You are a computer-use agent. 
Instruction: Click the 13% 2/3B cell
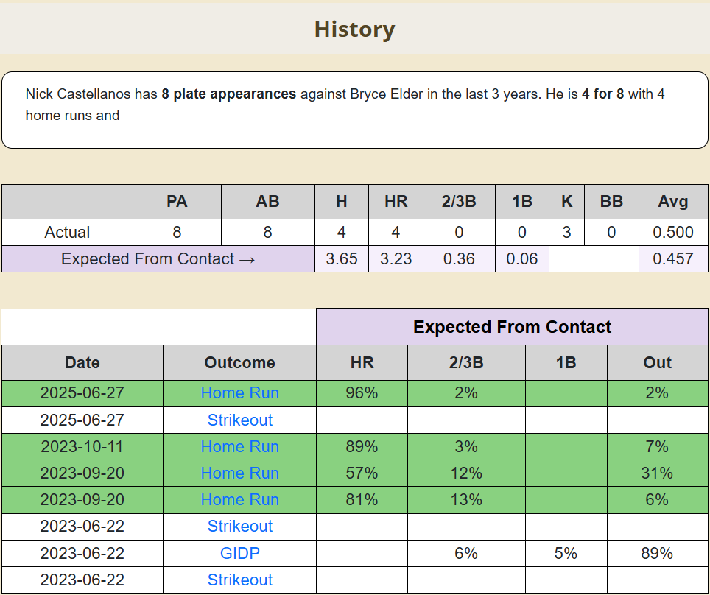(x=466, y=499)
